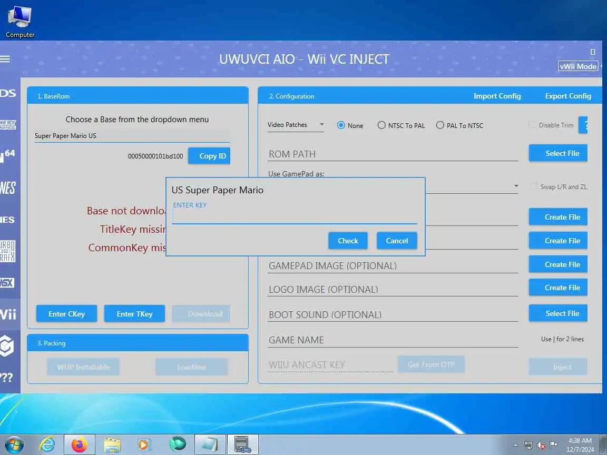This screenshot has width=607, height=455.
Task: Select the Wii console sidebar icon
Action: point(8,314)
